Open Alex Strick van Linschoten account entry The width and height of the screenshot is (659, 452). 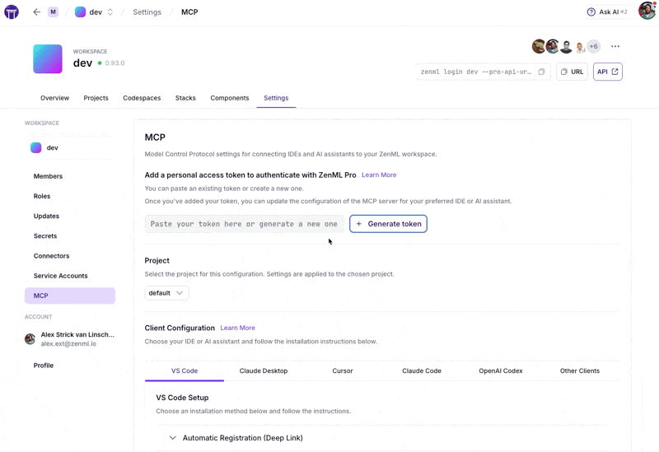pyautogui.click(x=70, y=338)
